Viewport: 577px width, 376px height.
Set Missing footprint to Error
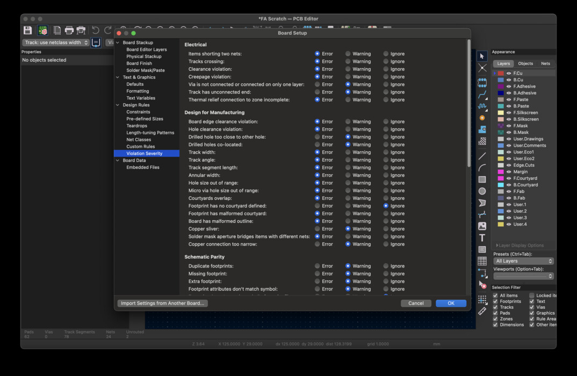point(317,274)
